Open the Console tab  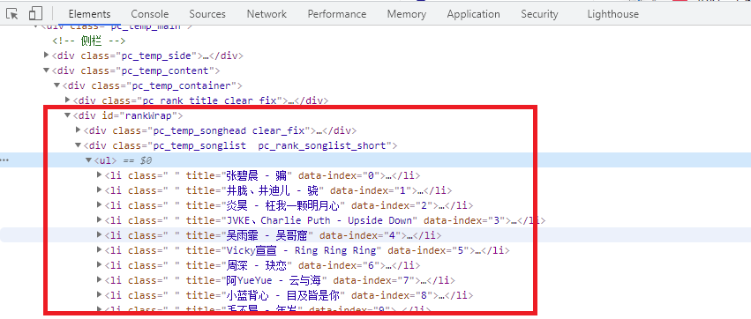click(x=150, y=14)
